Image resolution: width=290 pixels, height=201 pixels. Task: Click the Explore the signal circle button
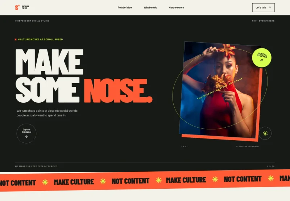[x=26, y=133]
